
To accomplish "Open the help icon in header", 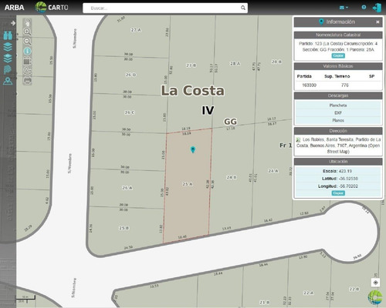I will [x=364, y=7].
